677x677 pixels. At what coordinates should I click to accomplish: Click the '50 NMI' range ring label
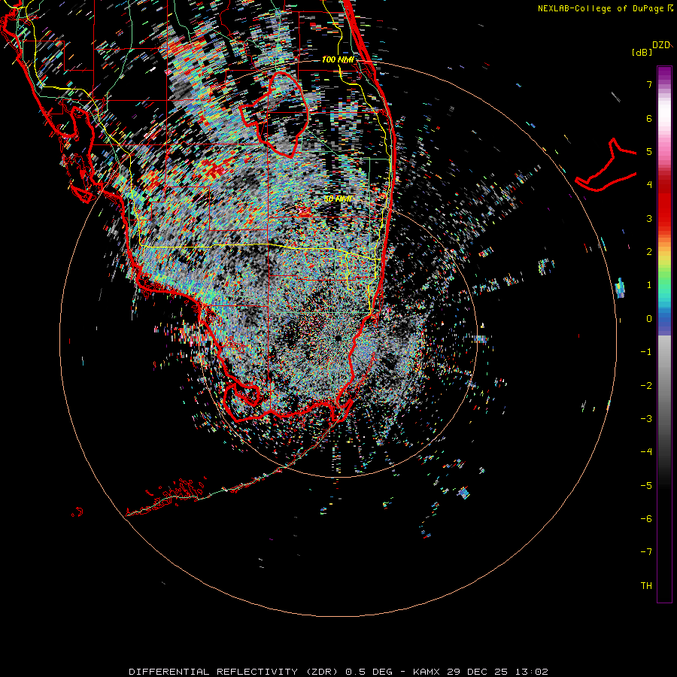coord(338,199)
